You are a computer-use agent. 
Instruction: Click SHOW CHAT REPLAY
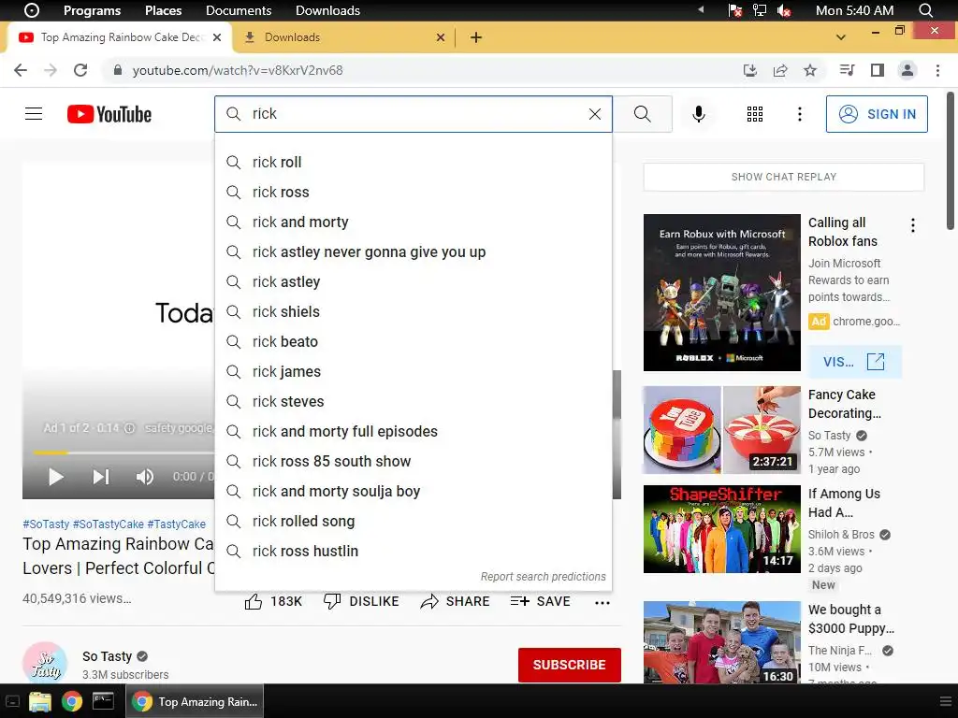(x=783, y=177)
